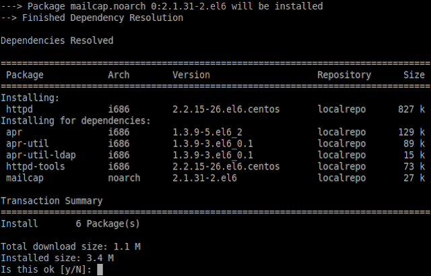Click the Finished Dependency Resolution line
The image size is (431, 276).
pyautogui.click(x=92, y=18)
